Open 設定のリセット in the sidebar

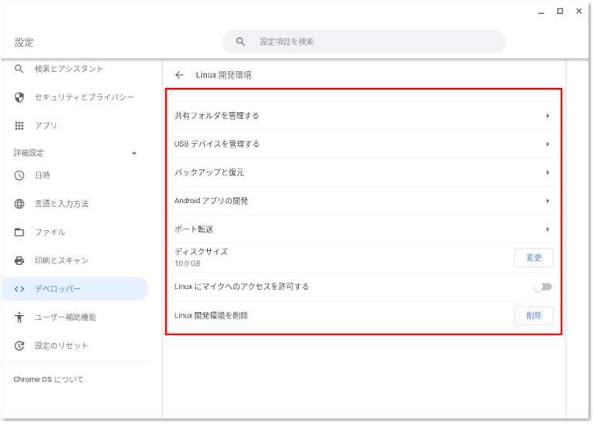click(x=62, y=346)
